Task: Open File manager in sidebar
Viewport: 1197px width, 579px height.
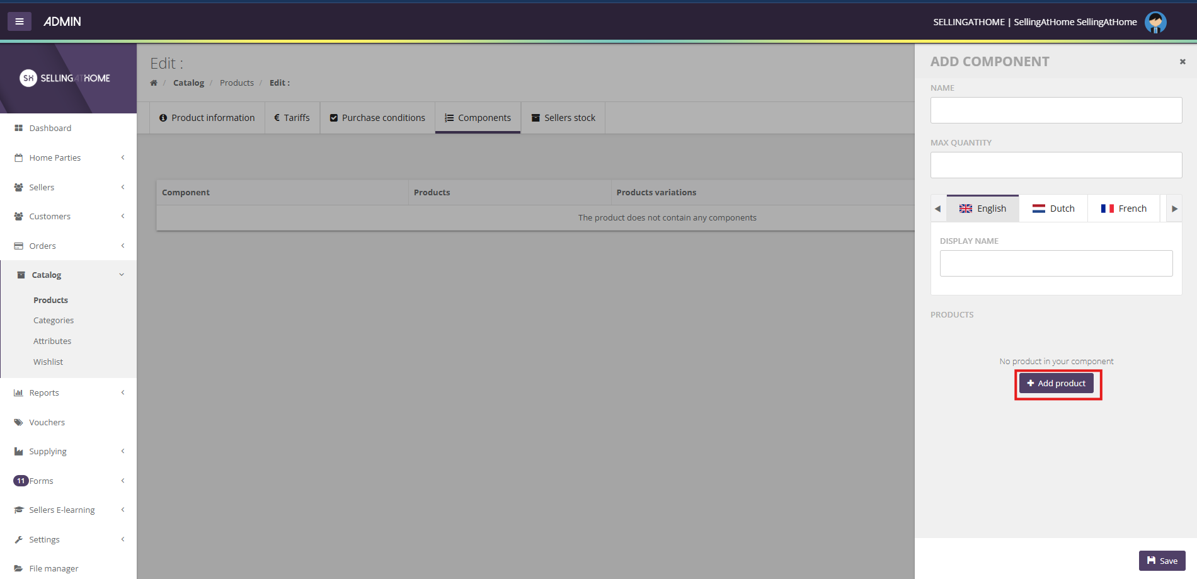Action: (54, 568)
